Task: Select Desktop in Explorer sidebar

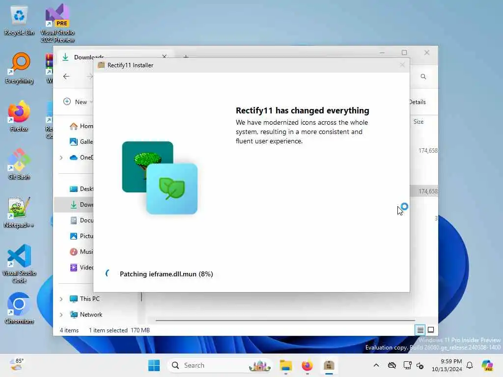Action: tap(81, 189)
